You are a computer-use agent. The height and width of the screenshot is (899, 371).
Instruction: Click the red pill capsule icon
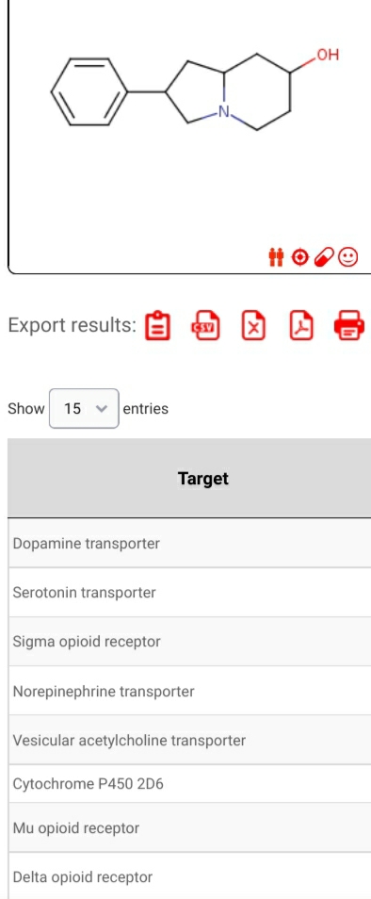coord(324,257)
